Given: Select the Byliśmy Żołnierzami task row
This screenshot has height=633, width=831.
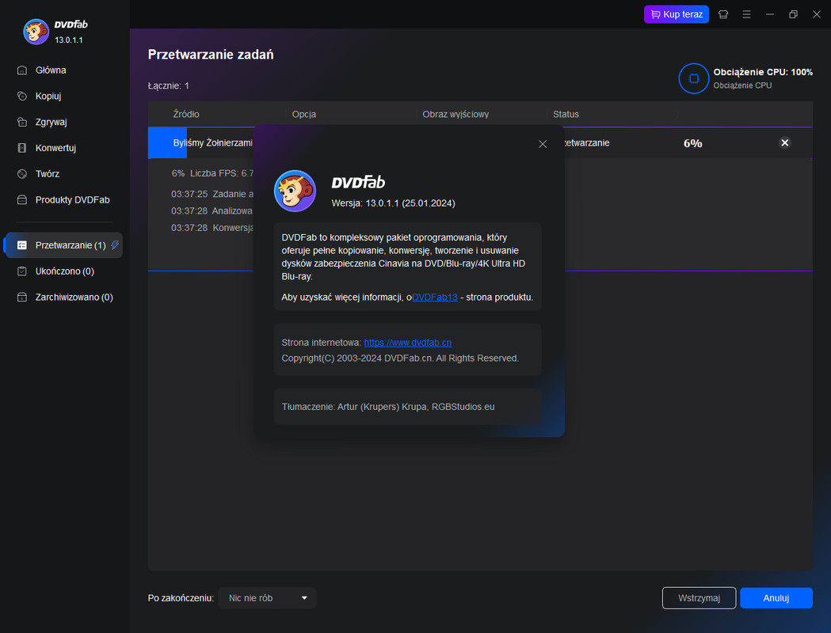Looking at the screenshot, I should [480, 143].
